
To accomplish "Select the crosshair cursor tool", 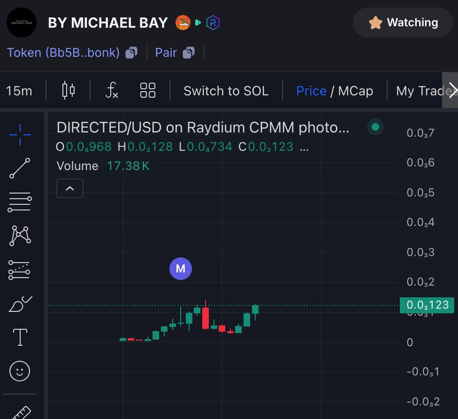I will point(20,135).
